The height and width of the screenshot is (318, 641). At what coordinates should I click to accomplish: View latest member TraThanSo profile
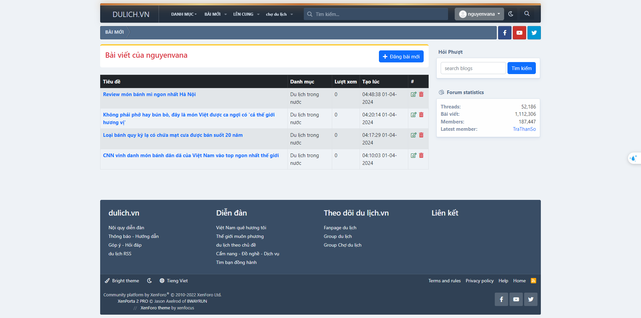[x=524, y=129]
